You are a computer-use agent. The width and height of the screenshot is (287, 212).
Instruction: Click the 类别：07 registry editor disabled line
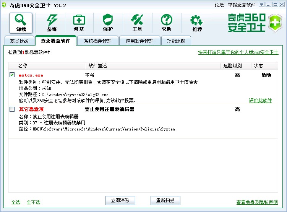(52, 122)
